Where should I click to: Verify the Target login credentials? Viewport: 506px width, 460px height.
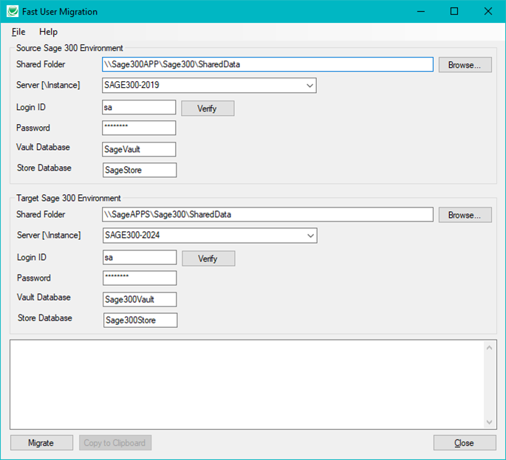coord(208,258)
